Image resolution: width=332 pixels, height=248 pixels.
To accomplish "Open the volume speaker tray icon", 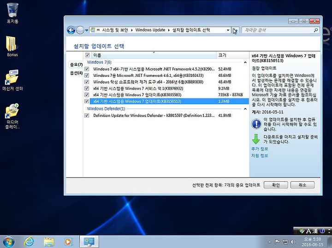I will click(293, 242).
